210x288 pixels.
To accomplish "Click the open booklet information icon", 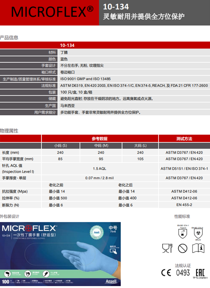I will (x=198, y=248).
